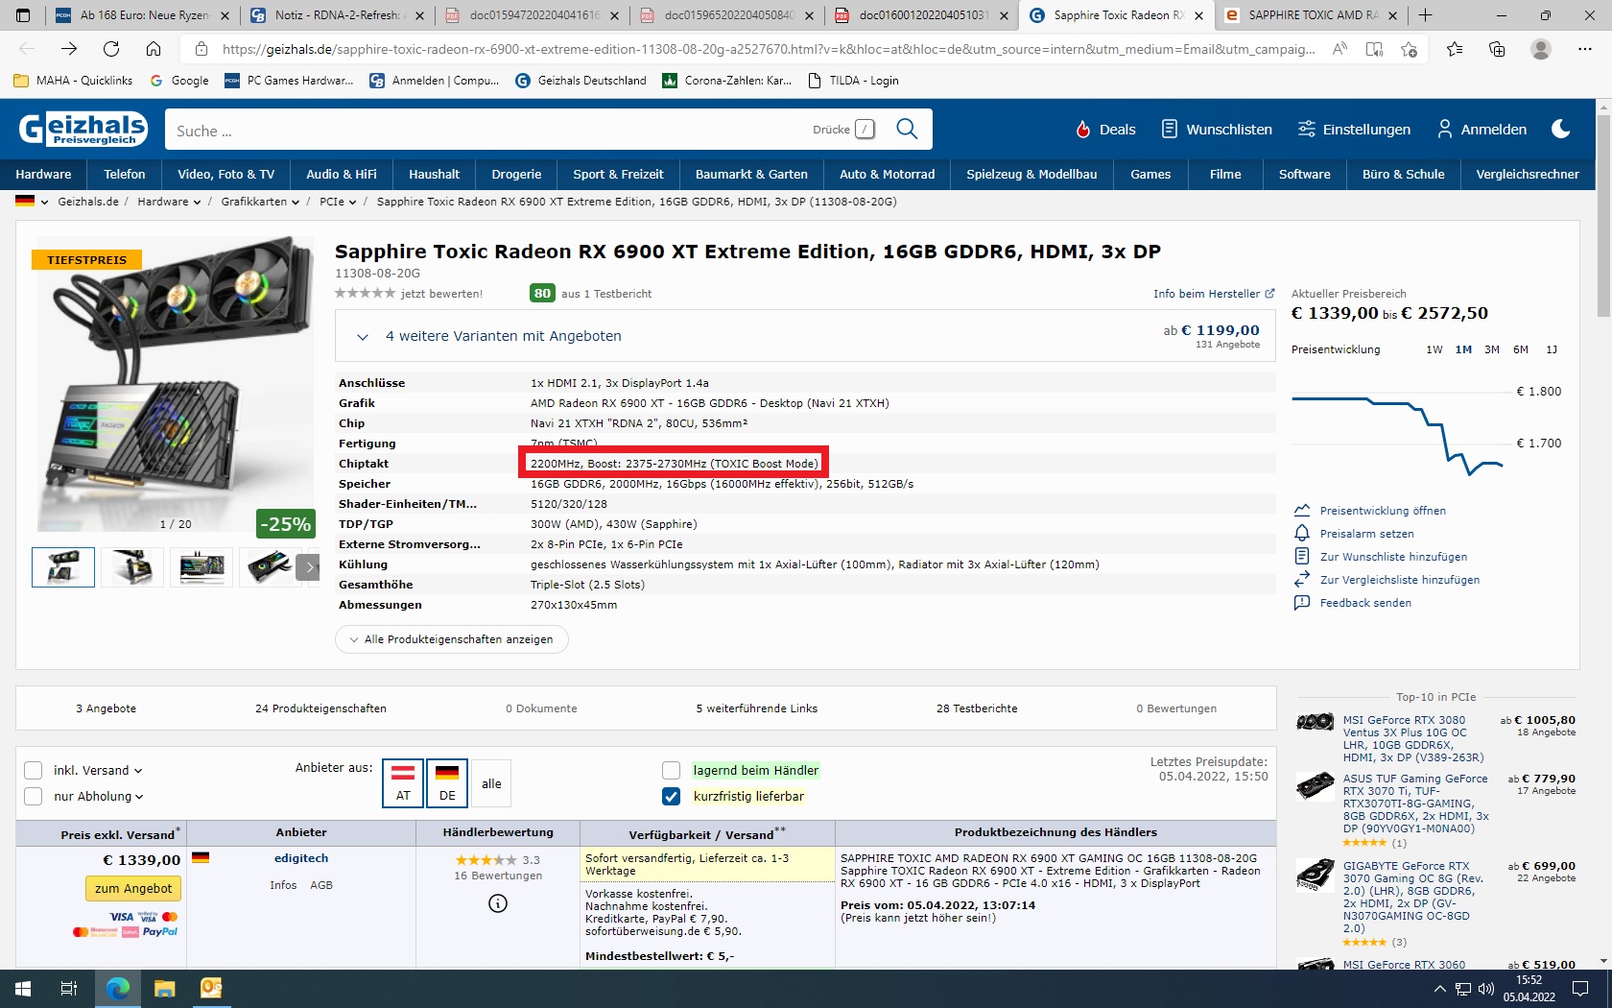Open Info beim Hersteller link
Image resolution: width=1612 pixels, height=1008 pixels.
click(x=1213, y=294)
